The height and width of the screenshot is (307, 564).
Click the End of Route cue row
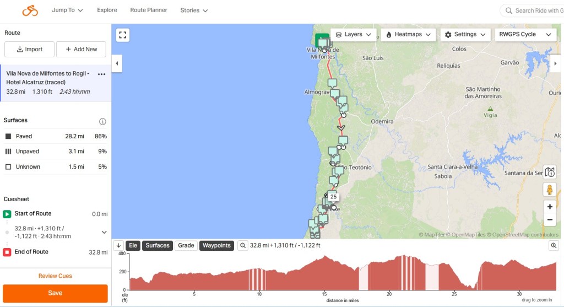[56, 252]
